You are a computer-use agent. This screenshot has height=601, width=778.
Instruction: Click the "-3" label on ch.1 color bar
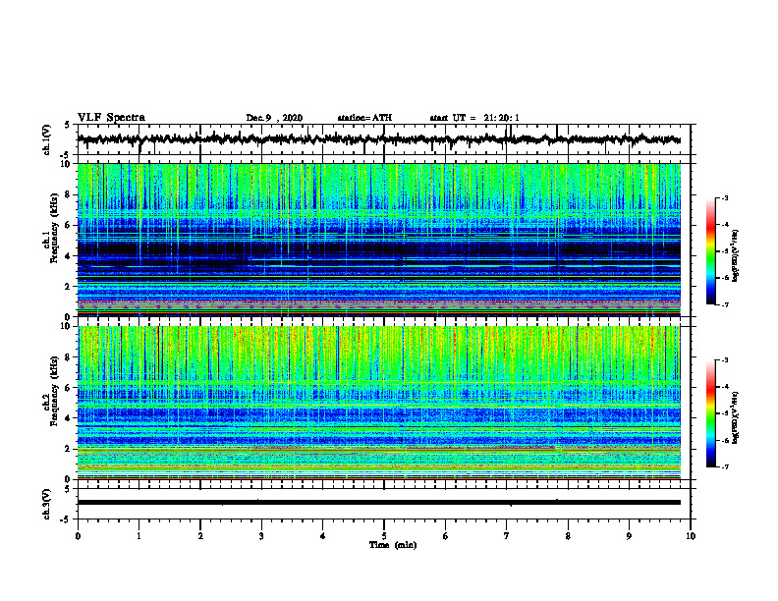tap(725, 197)
